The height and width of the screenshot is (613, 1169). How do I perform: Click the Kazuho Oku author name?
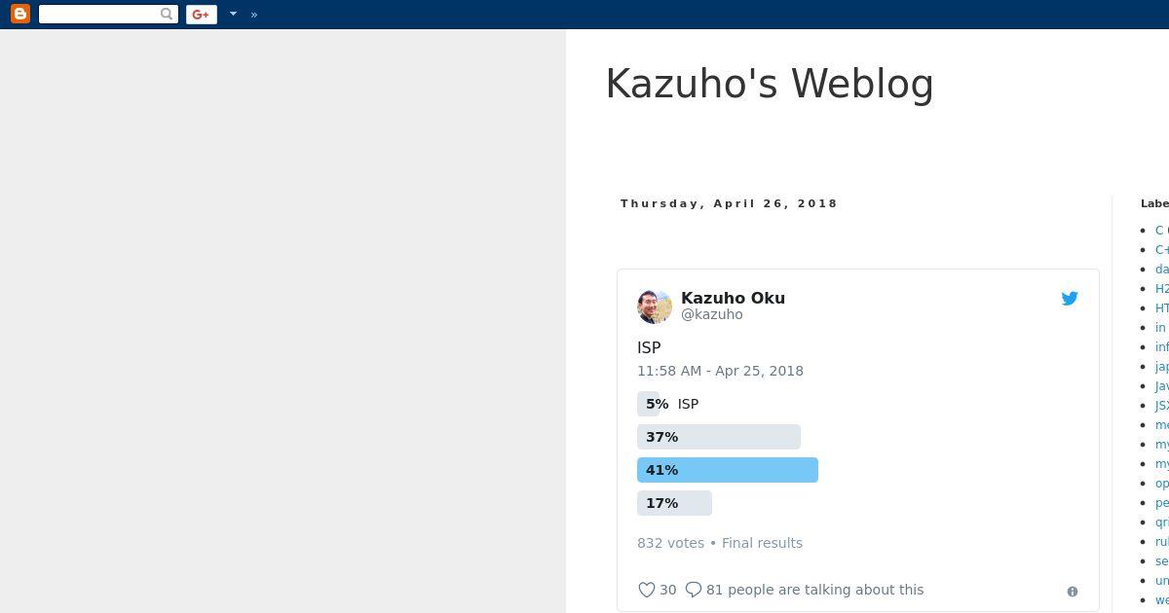coord(733,298)
